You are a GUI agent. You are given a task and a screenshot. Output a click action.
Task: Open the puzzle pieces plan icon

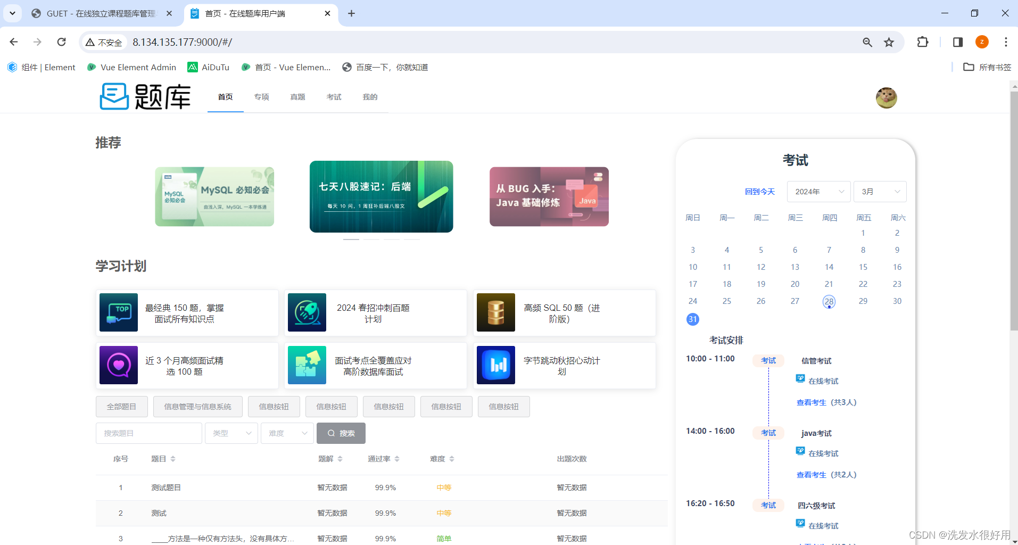point(307,365)
